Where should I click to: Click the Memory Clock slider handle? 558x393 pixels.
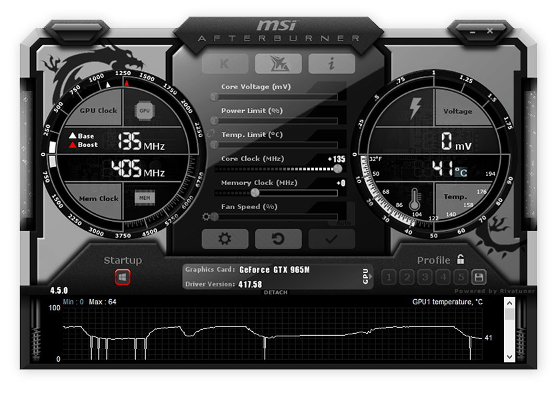255,193
